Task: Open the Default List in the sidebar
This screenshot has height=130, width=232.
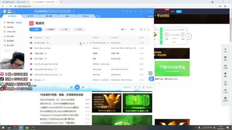Action: [x=9, y=45]
